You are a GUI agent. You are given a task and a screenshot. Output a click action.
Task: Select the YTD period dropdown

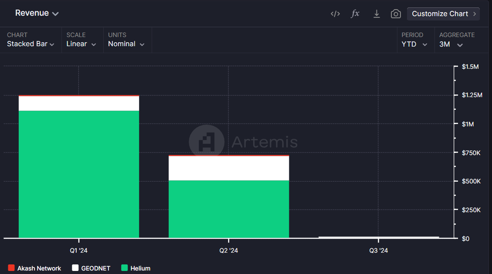[414, 44]
